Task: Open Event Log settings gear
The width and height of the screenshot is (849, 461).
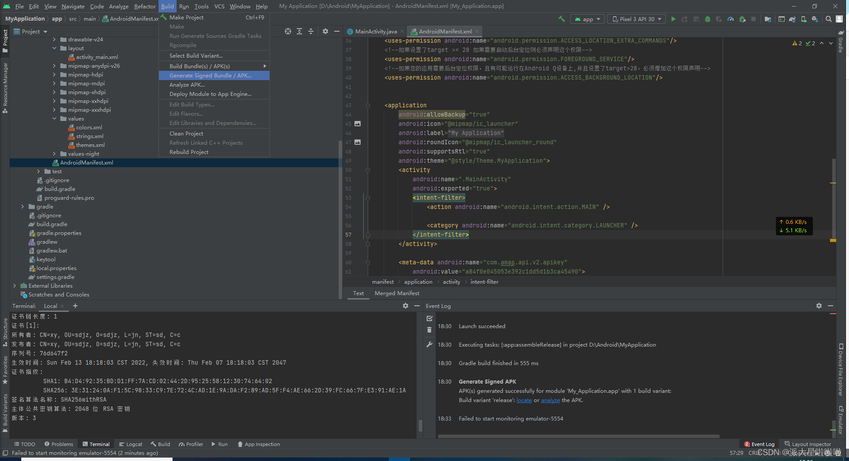Action: (x=819, y=306)
